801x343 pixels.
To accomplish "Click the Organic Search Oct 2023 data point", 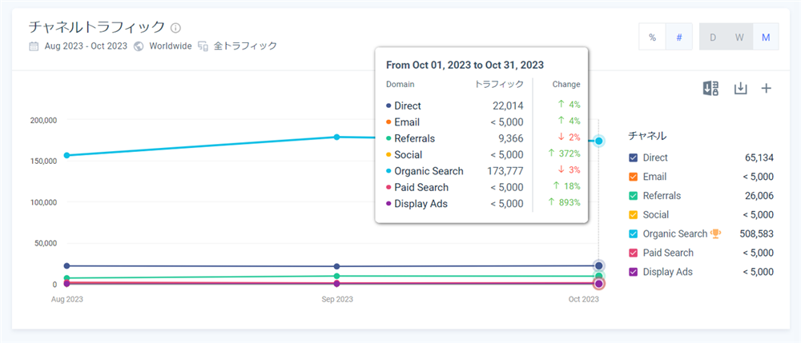I will point(599,141).
